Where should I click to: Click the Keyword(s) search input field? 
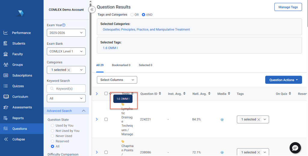coord(69,88)
